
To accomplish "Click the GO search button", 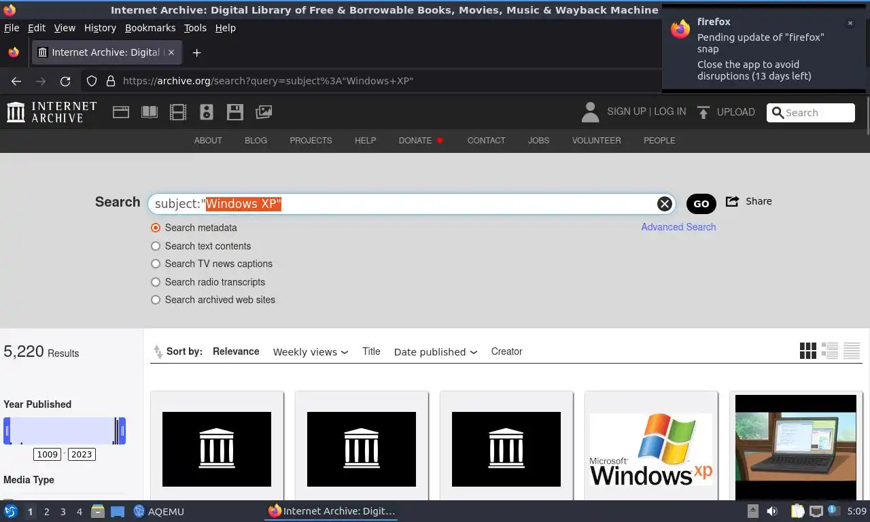I will [x=701, y=203].
